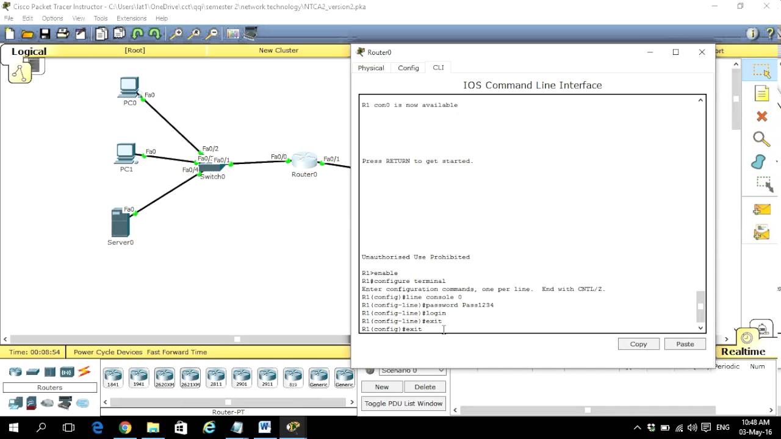
Task: Select the Router0 device in the workspace
Action: 304,162
